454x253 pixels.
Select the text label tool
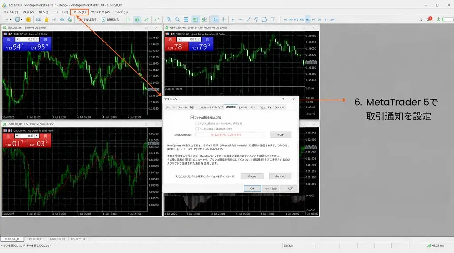273,19
